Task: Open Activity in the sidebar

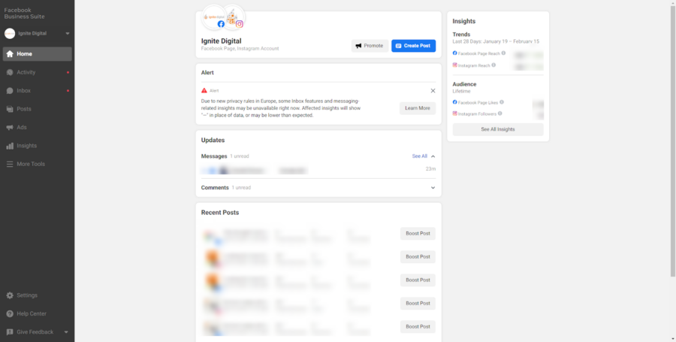Action: 37,72
